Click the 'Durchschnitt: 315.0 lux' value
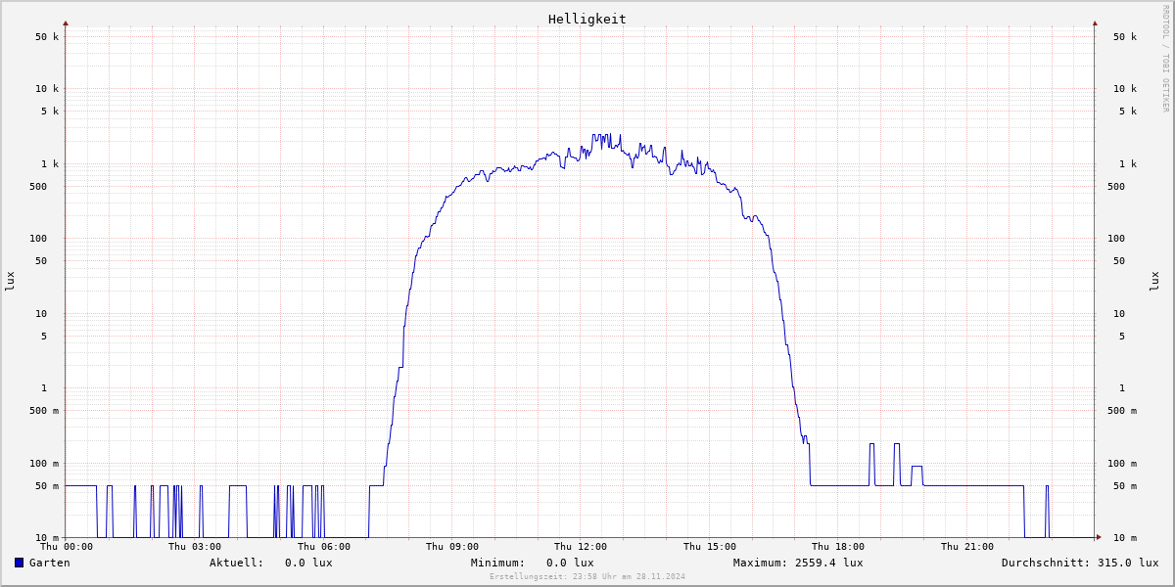This screenshot has height=587, width=1175. pyautogui.click(x=1080, y=563)
